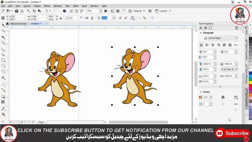Toggle no alignment button
Viewport: 252px width, 142px height.
click(201, 45)
